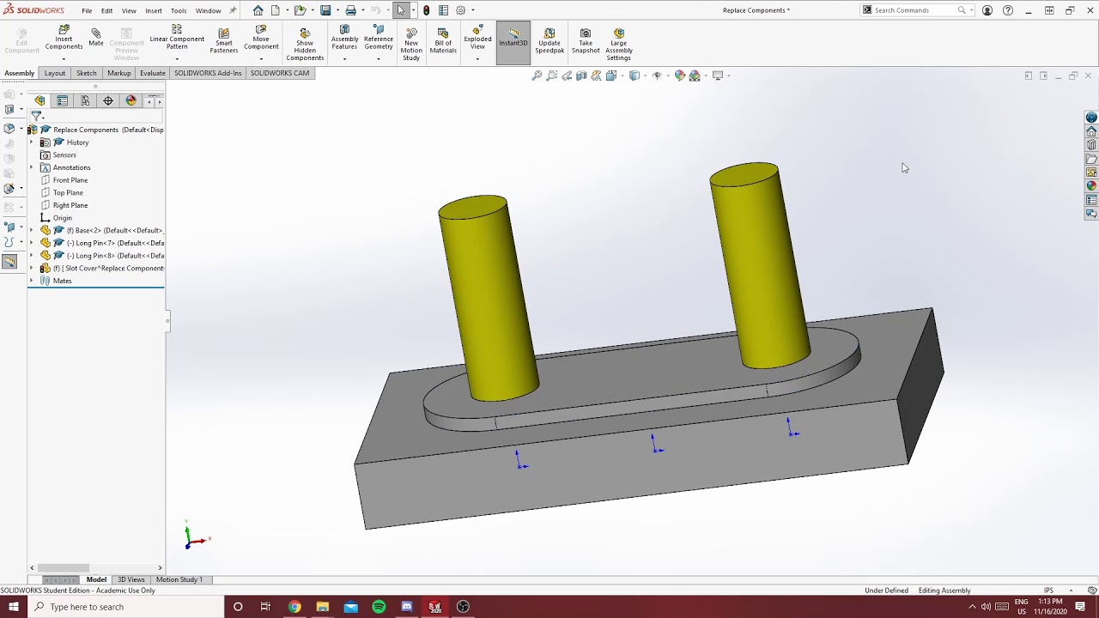This screenshot has height=618, width=1099.
Task: Switch to PropertyManager tab
Action: (x=62, y=101)
